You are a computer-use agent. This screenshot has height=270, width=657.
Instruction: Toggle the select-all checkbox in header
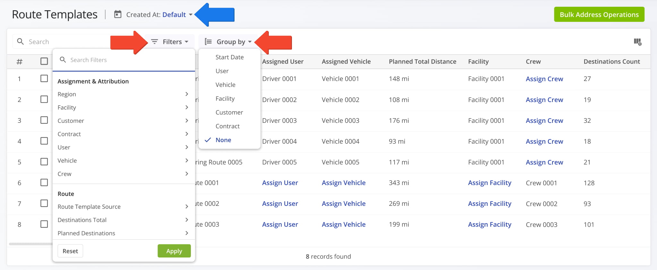44,61
